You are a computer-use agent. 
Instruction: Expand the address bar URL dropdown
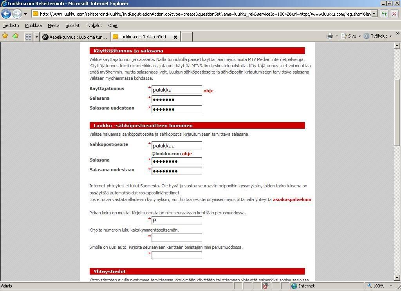[374, 14]
